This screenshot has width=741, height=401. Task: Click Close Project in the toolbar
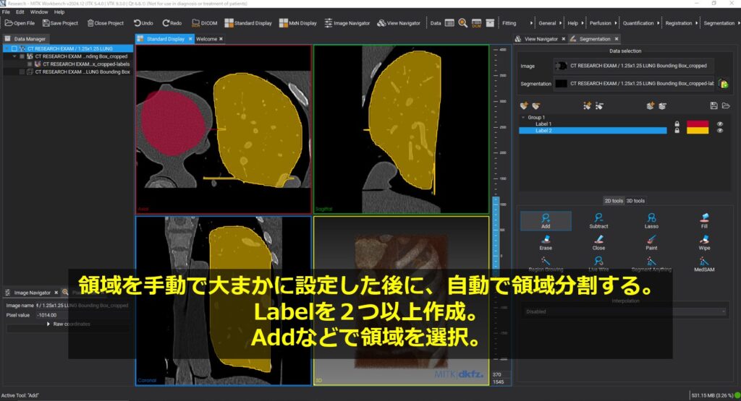click(x=106, y=22)
